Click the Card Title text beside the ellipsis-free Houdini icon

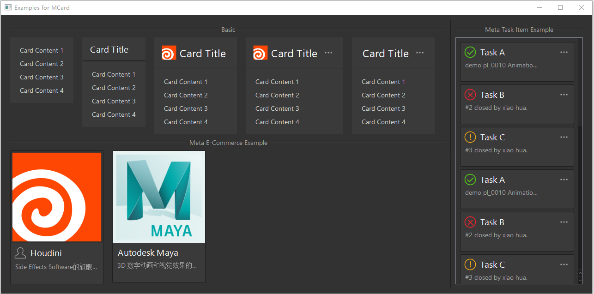point(203,54)
